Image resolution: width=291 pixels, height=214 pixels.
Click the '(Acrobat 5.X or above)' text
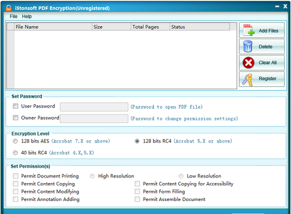(x=203, y=141)
